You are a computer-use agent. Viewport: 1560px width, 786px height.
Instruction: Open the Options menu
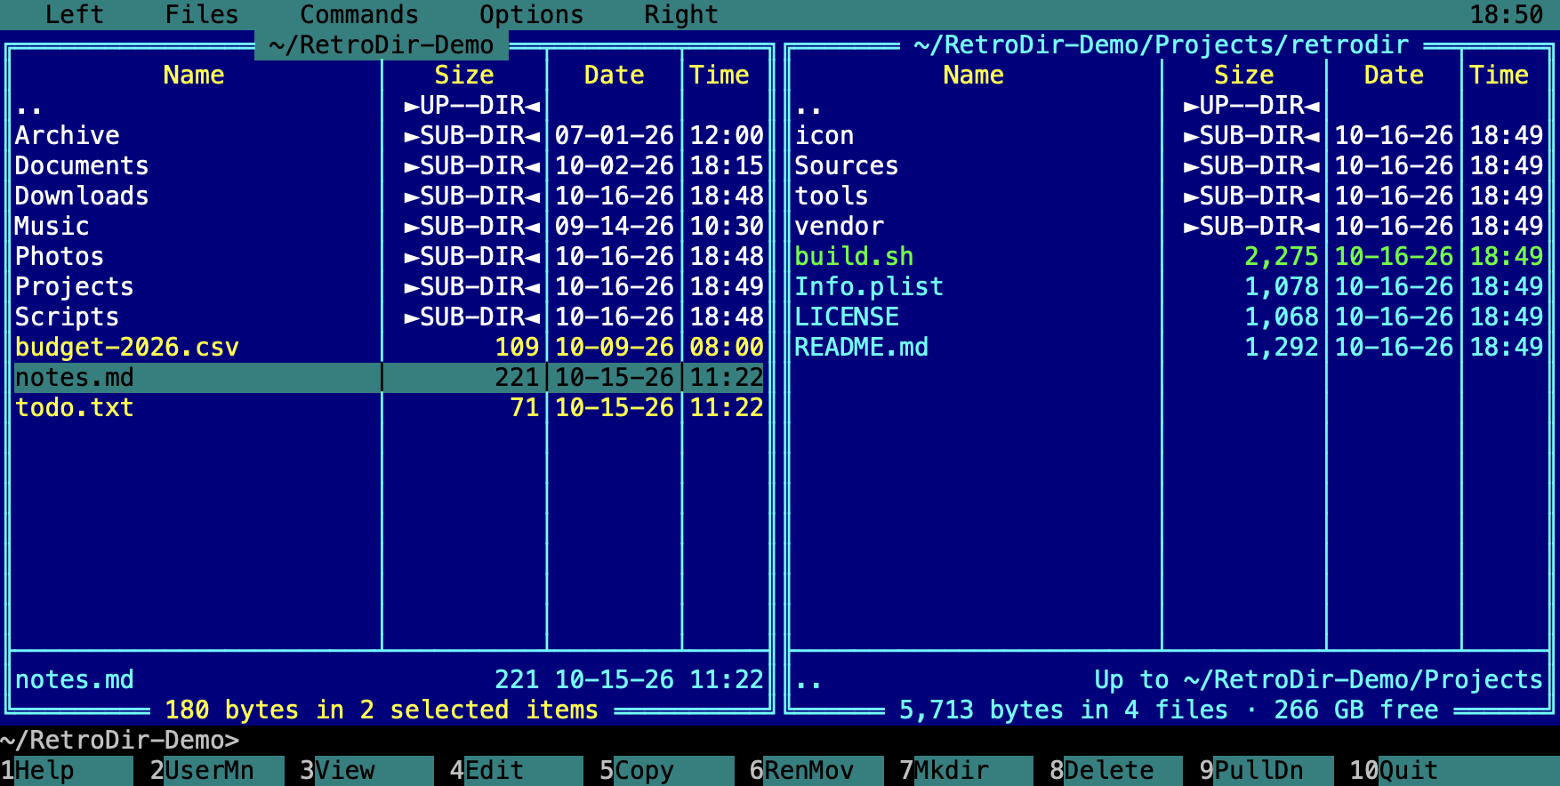[x=532, y=14]
